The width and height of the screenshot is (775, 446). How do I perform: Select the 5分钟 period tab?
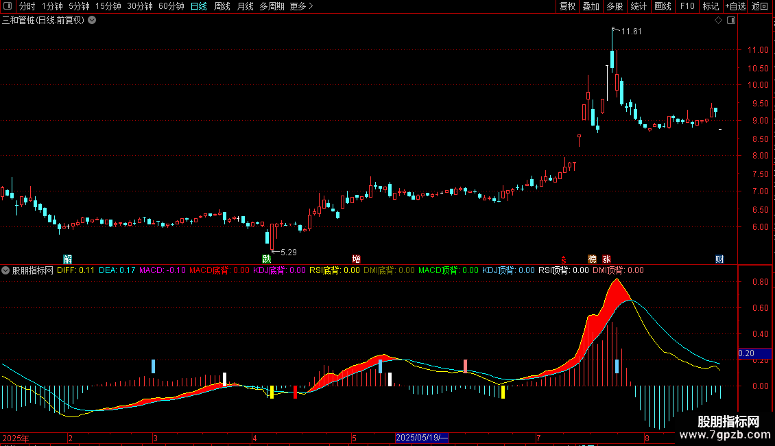79,6
